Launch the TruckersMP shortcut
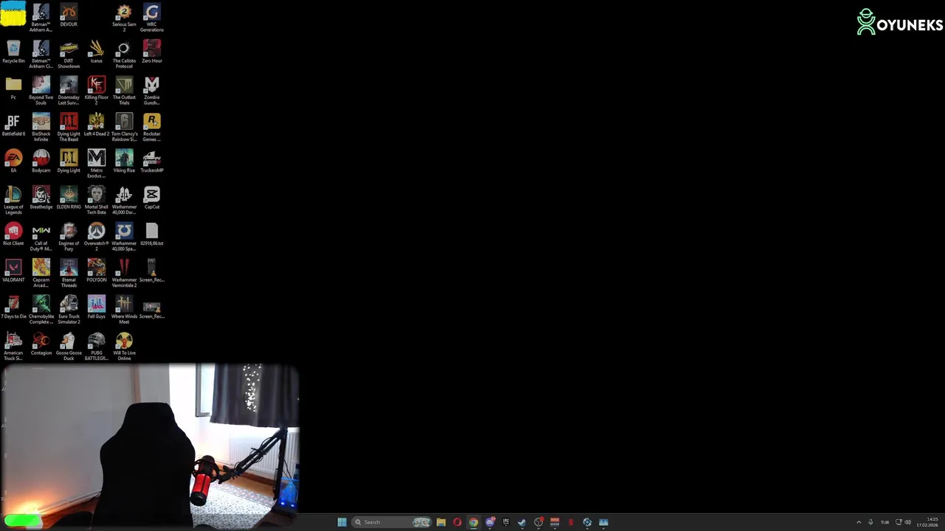Screen dimensions: 945x531 click(x=151, y=161)
